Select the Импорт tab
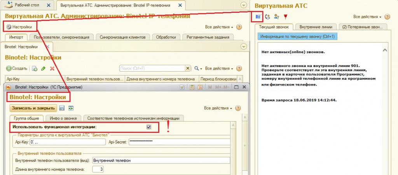 (x=16, y=37)
